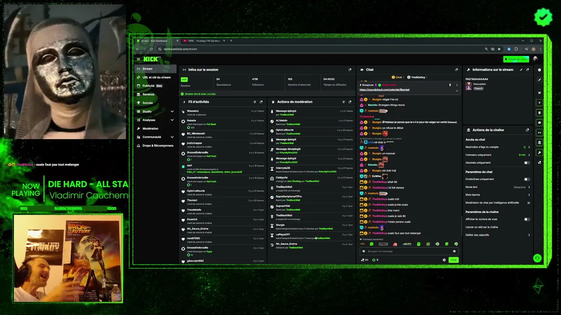Click Lancer un raid sur la chaîne
561x315 pixels.
pyautogui.click(x=482, y=227)
